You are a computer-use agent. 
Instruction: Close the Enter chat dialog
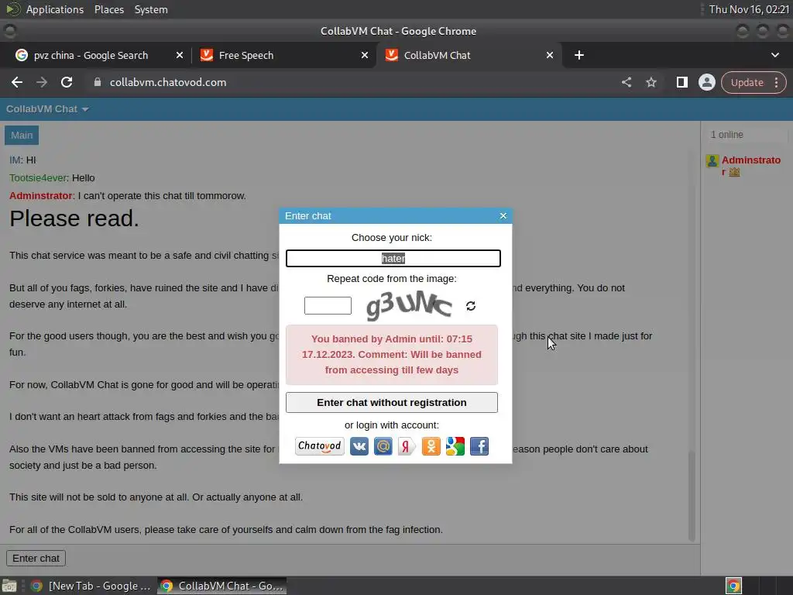coord(503,216)
